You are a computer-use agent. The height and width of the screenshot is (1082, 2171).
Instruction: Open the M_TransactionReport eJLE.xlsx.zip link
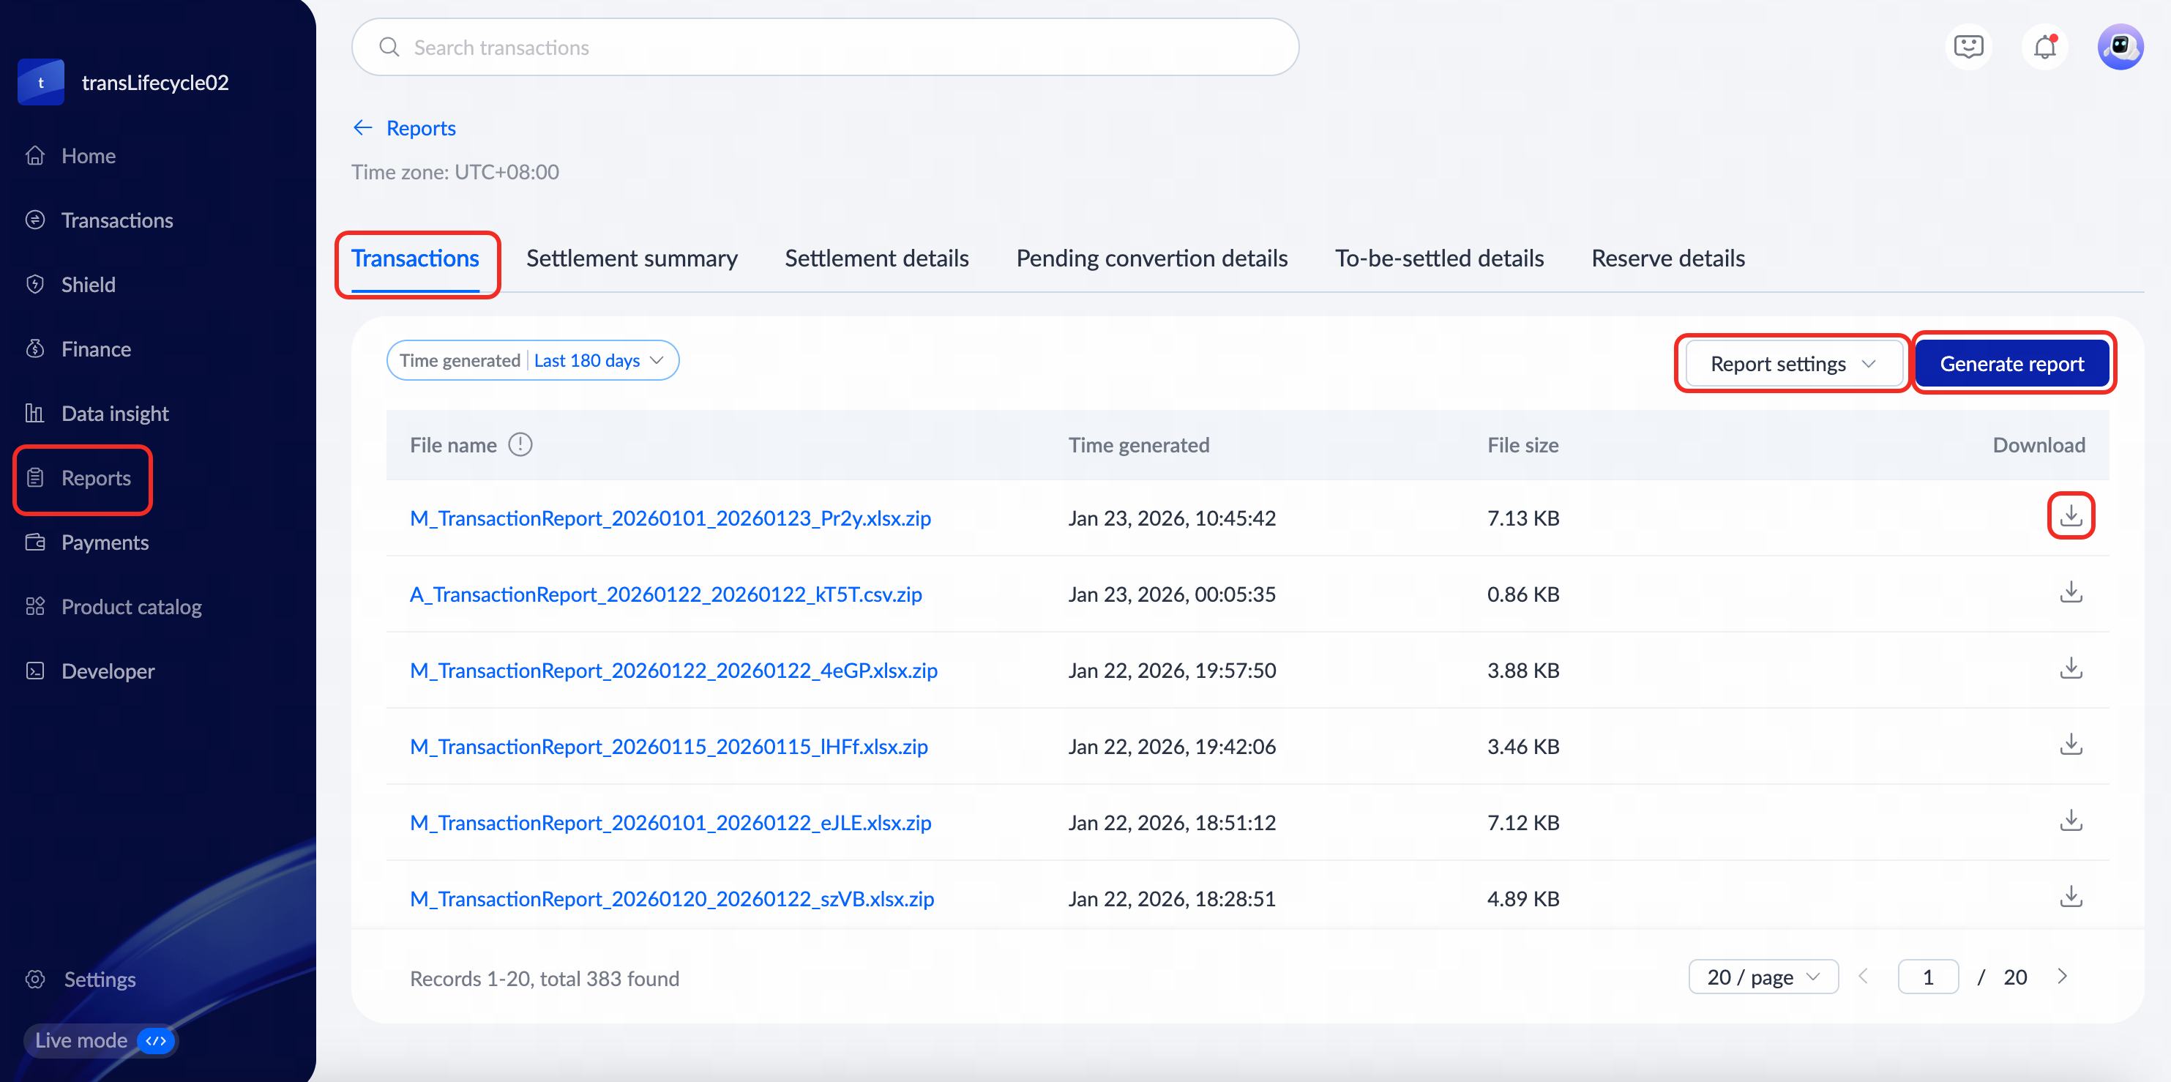coord(670,822)
